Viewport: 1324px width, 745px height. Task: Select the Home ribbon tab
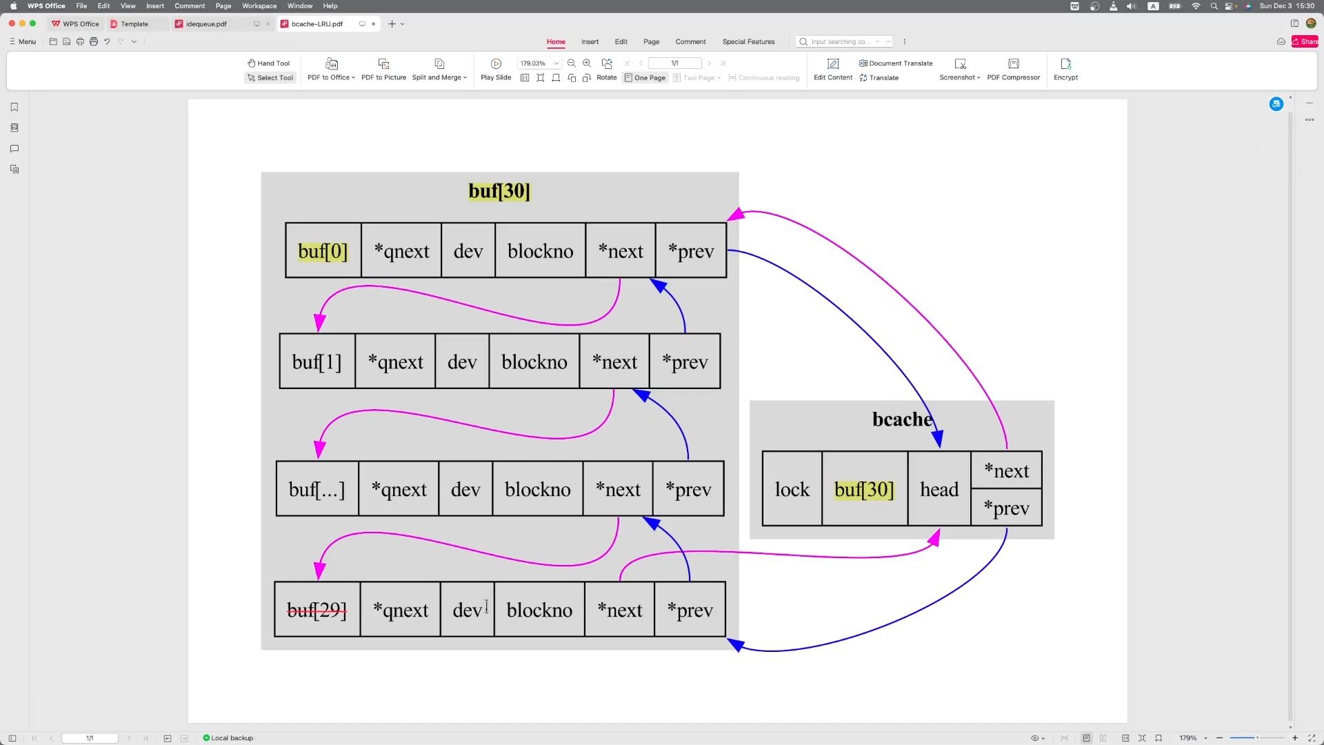point(556,42)
